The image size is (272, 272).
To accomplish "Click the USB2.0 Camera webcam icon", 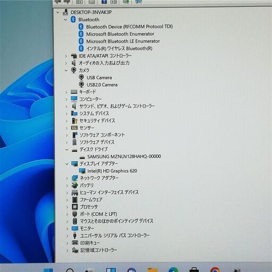I will point(81,84).
